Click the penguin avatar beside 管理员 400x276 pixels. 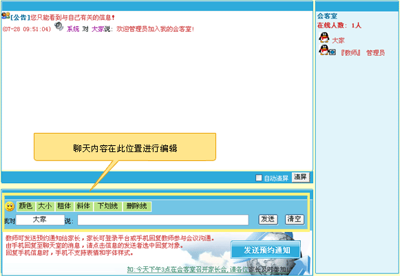[324, 50]
